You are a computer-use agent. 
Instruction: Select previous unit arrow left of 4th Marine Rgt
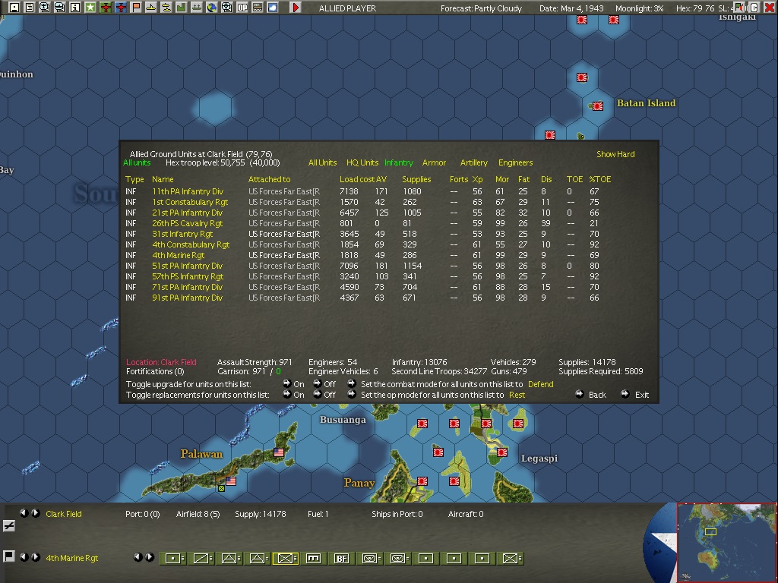pos(24,556)
